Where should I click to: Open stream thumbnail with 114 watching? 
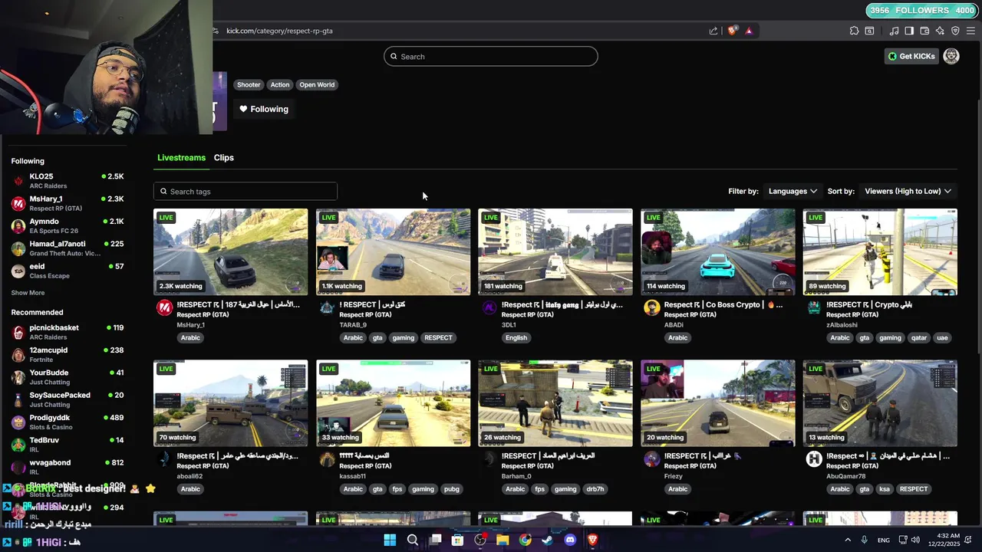click(x=718, y=251)
